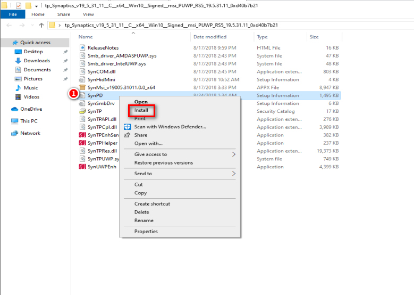Click the SynTP security catalog icon

pos(82,111)
